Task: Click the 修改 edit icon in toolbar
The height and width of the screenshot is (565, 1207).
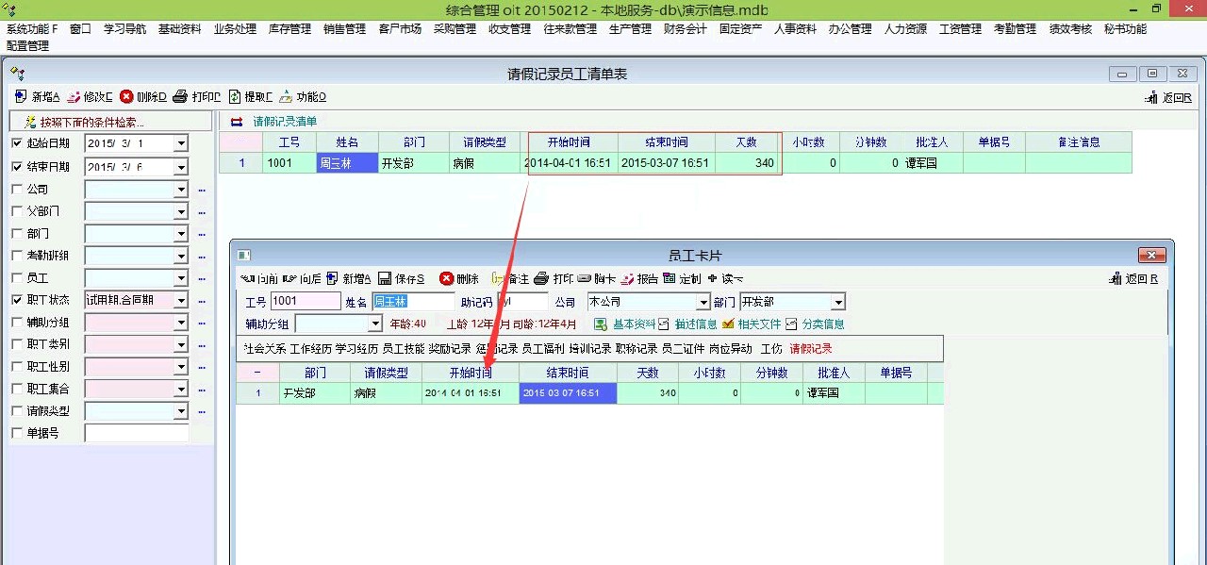Action: pyautogui.click(x=74, y=96)
